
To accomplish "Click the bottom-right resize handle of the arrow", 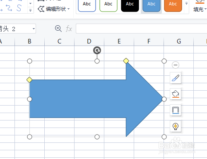I will pyautogui.click(x=164, y=137).
